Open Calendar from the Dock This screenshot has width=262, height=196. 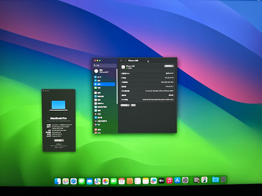coord(122,181)
